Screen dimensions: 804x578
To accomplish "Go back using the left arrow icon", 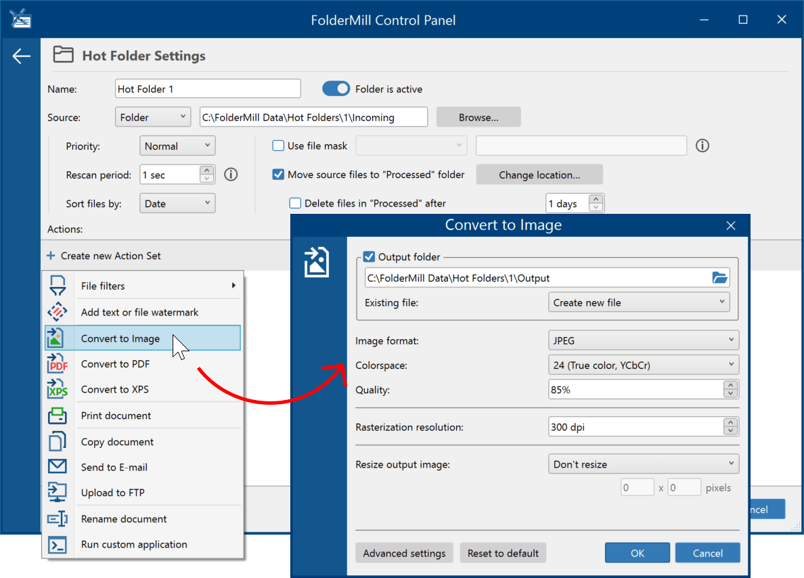I will (21, 56).
